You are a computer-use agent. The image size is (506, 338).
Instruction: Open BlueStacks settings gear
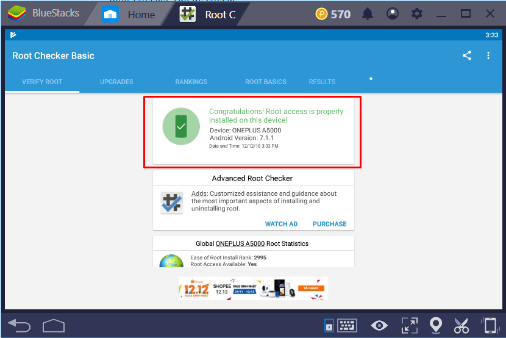[x=416, y=14]
